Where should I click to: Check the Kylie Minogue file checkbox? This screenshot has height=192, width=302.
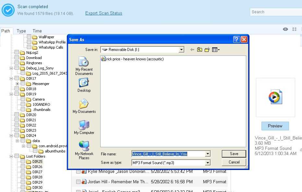coord(78,172)
